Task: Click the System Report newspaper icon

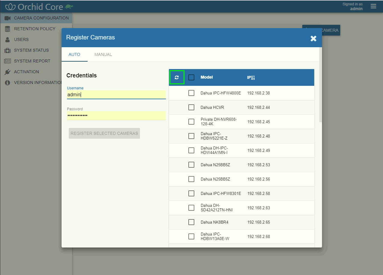Action: coord(7,61)
